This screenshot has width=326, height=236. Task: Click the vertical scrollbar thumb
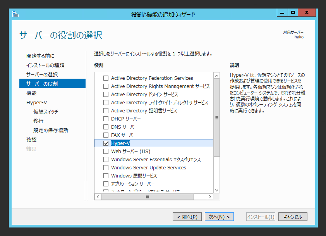click(x=217, y=117)
